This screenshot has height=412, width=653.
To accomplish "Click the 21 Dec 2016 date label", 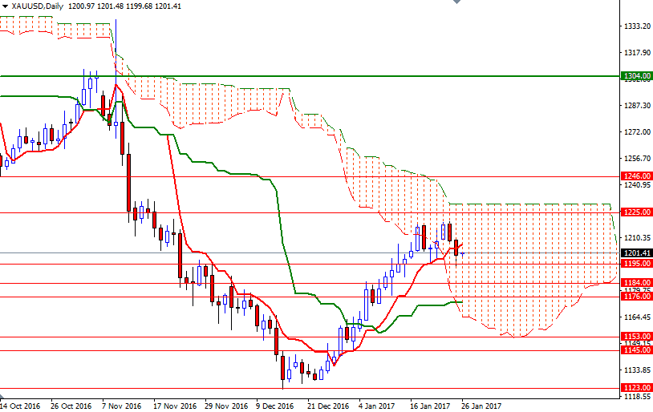I will [x=328, y=406].
